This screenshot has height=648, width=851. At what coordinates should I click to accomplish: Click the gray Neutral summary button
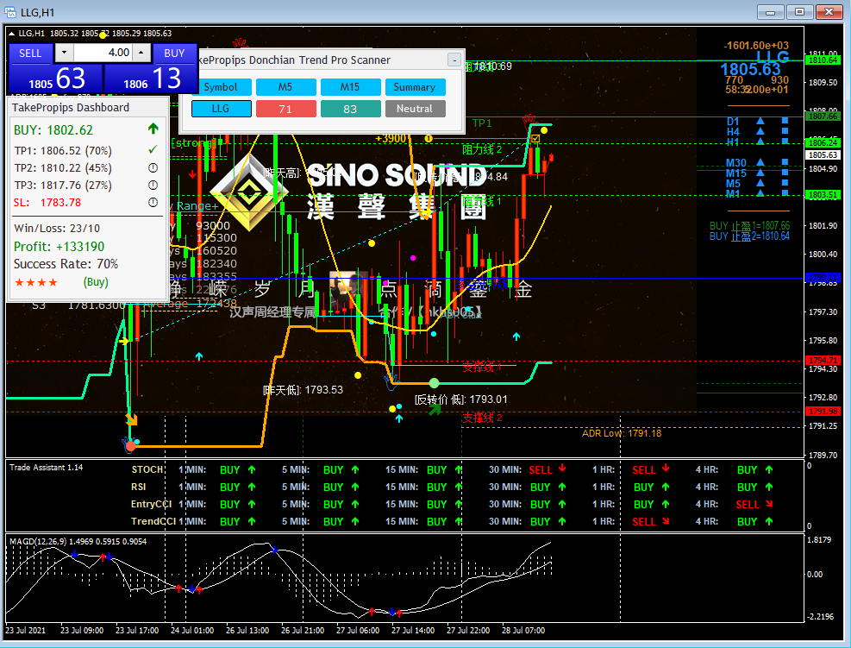point(415,109)
